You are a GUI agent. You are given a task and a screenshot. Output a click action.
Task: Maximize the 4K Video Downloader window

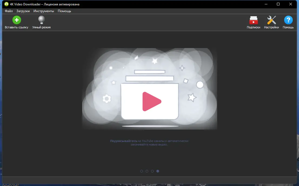(278, 4)
